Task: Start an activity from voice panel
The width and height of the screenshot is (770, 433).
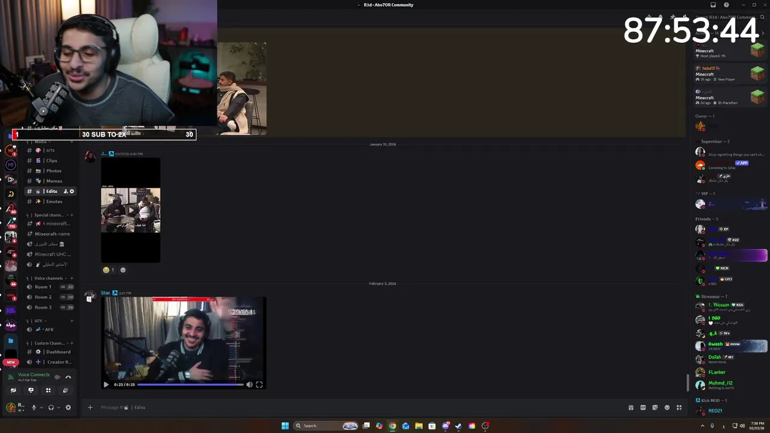Action: [48, 390]
